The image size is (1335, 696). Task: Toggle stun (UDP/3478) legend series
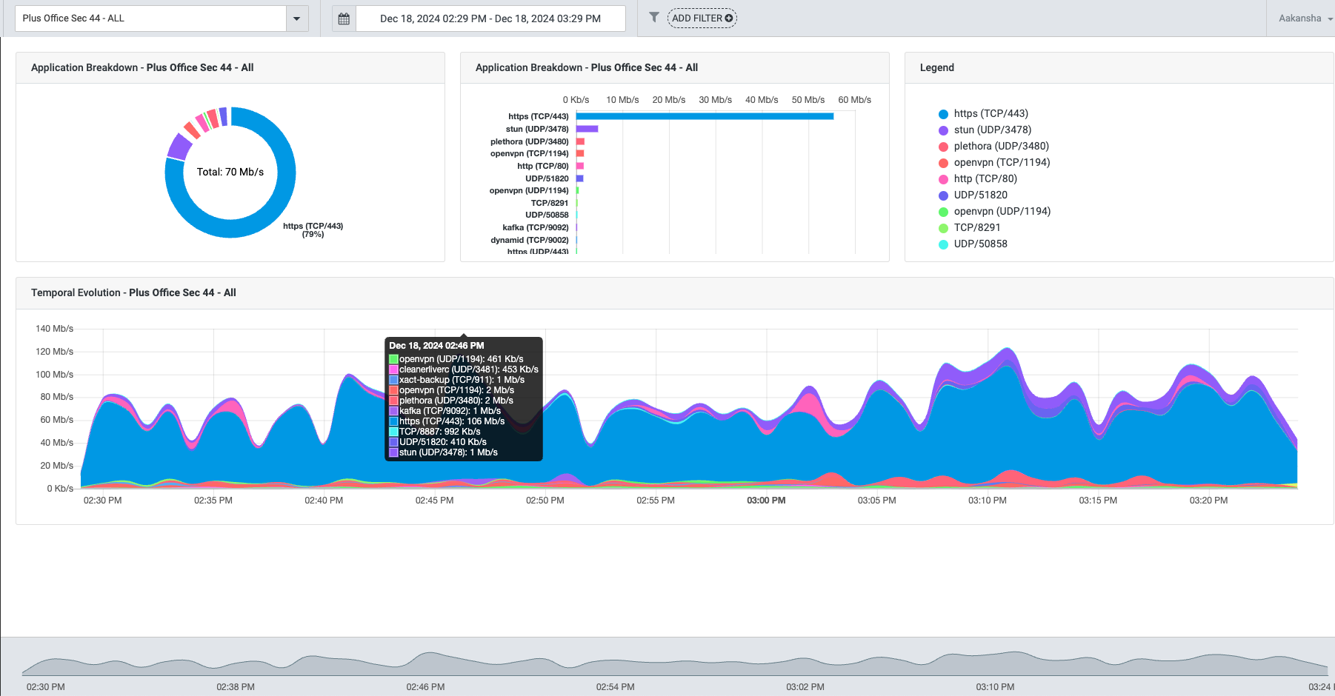(x=943, y=130)
